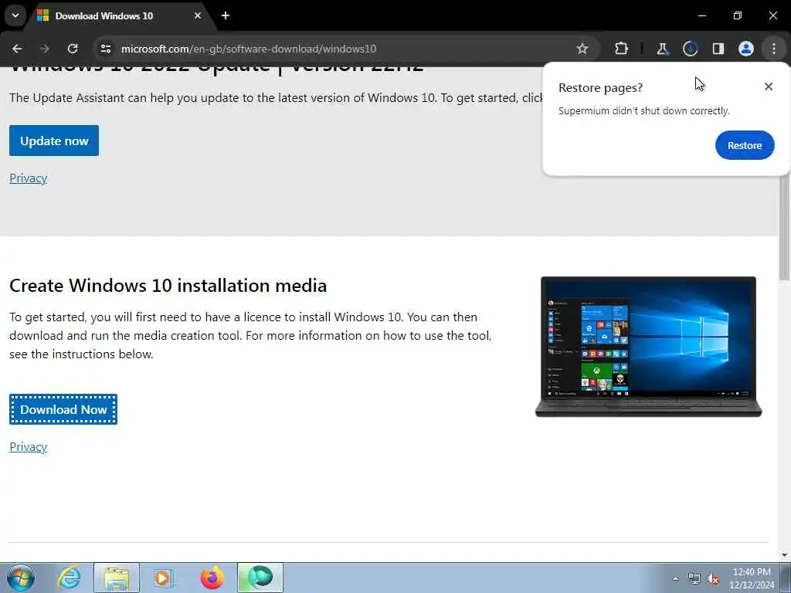Reload the current page
This screenshot has width=791, height=593.
coord(73,49)
